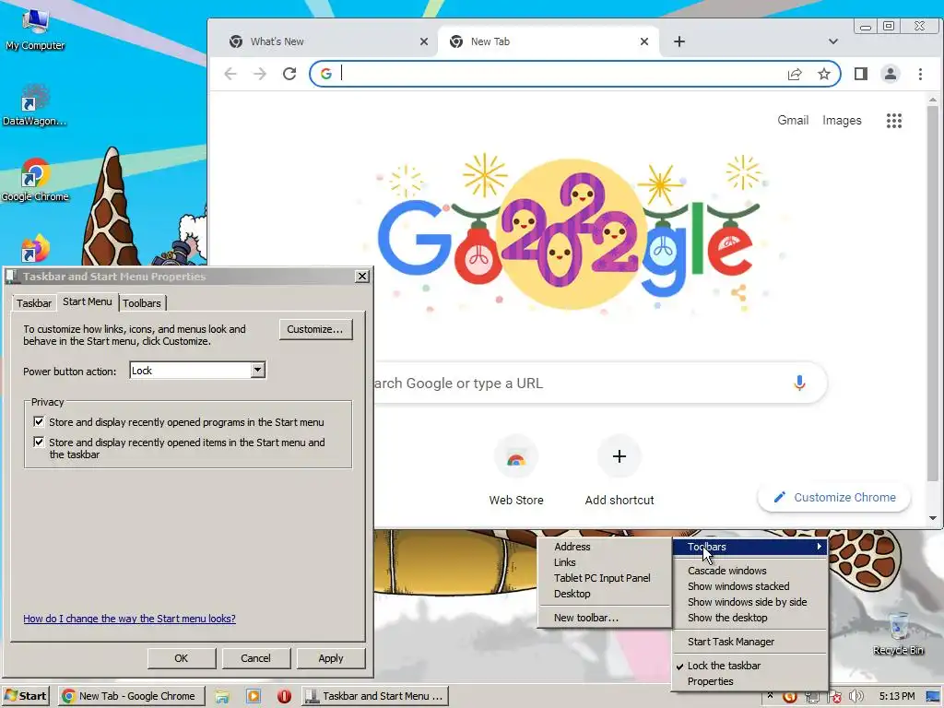Select Show windows side by side
This screenshot has height=708, width=944.
(x=750, y=602)
